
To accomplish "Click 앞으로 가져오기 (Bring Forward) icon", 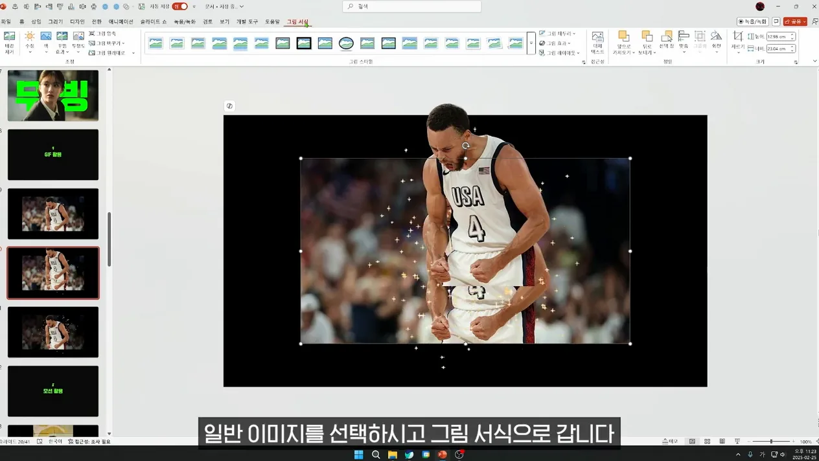I will point(623,36).
